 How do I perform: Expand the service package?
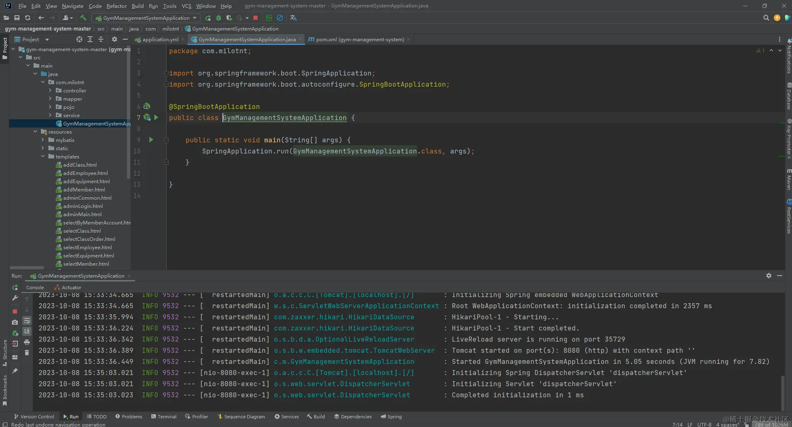[x=50, y=115]
